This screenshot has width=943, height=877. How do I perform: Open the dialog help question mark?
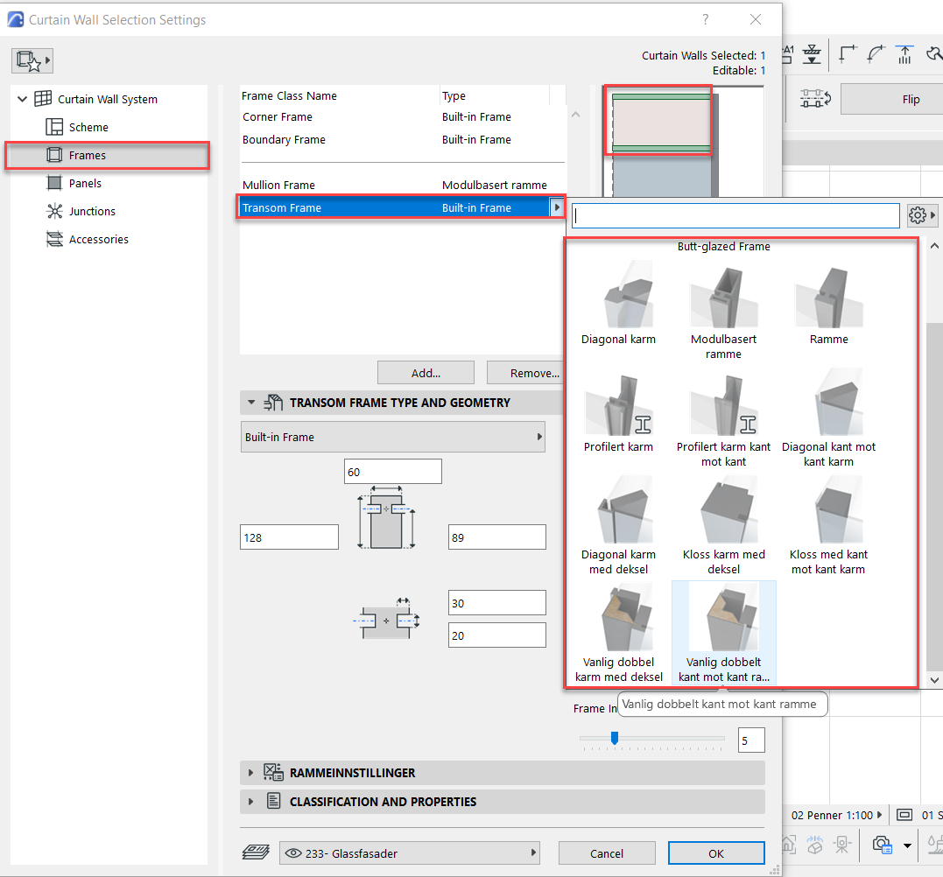coord(706,20)
